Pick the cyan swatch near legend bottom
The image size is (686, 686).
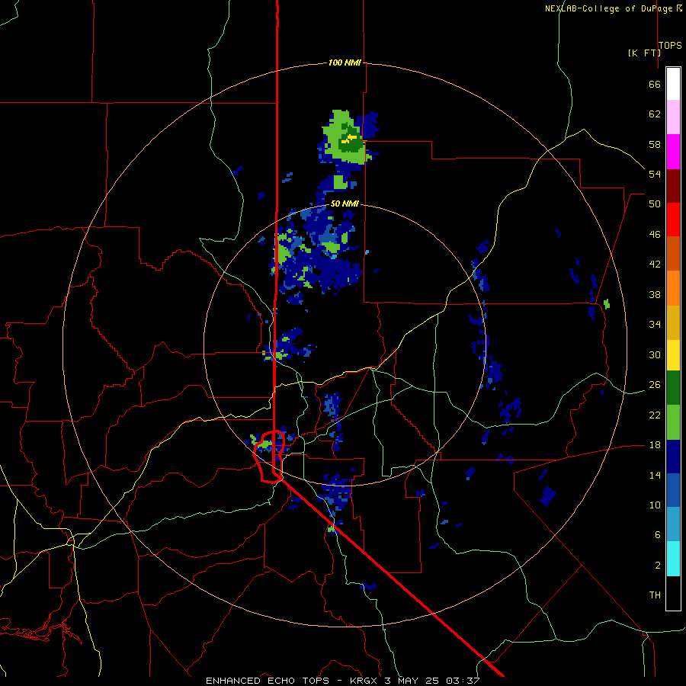[673, 559]
